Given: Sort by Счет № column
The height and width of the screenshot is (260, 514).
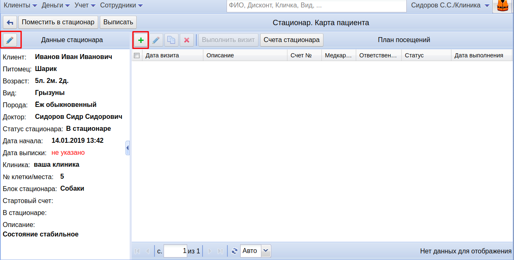Looking at the screenshot, I should (x=304, y=55).
